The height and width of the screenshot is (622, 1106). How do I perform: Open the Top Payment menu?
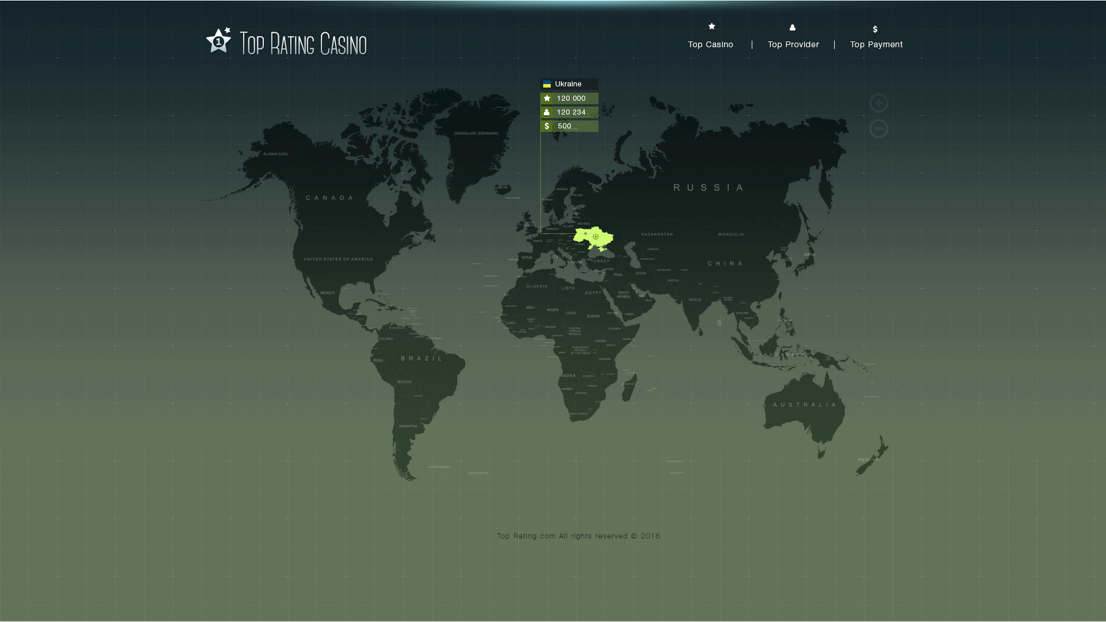coord(876,44)
